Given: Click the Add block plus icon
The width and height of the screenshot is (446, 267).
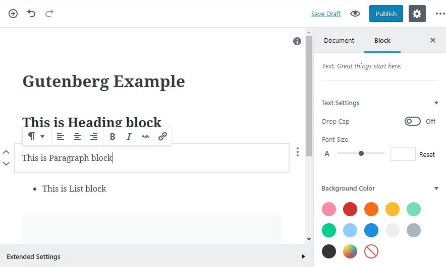Looking at the screenshot, I should pos(13,14).
